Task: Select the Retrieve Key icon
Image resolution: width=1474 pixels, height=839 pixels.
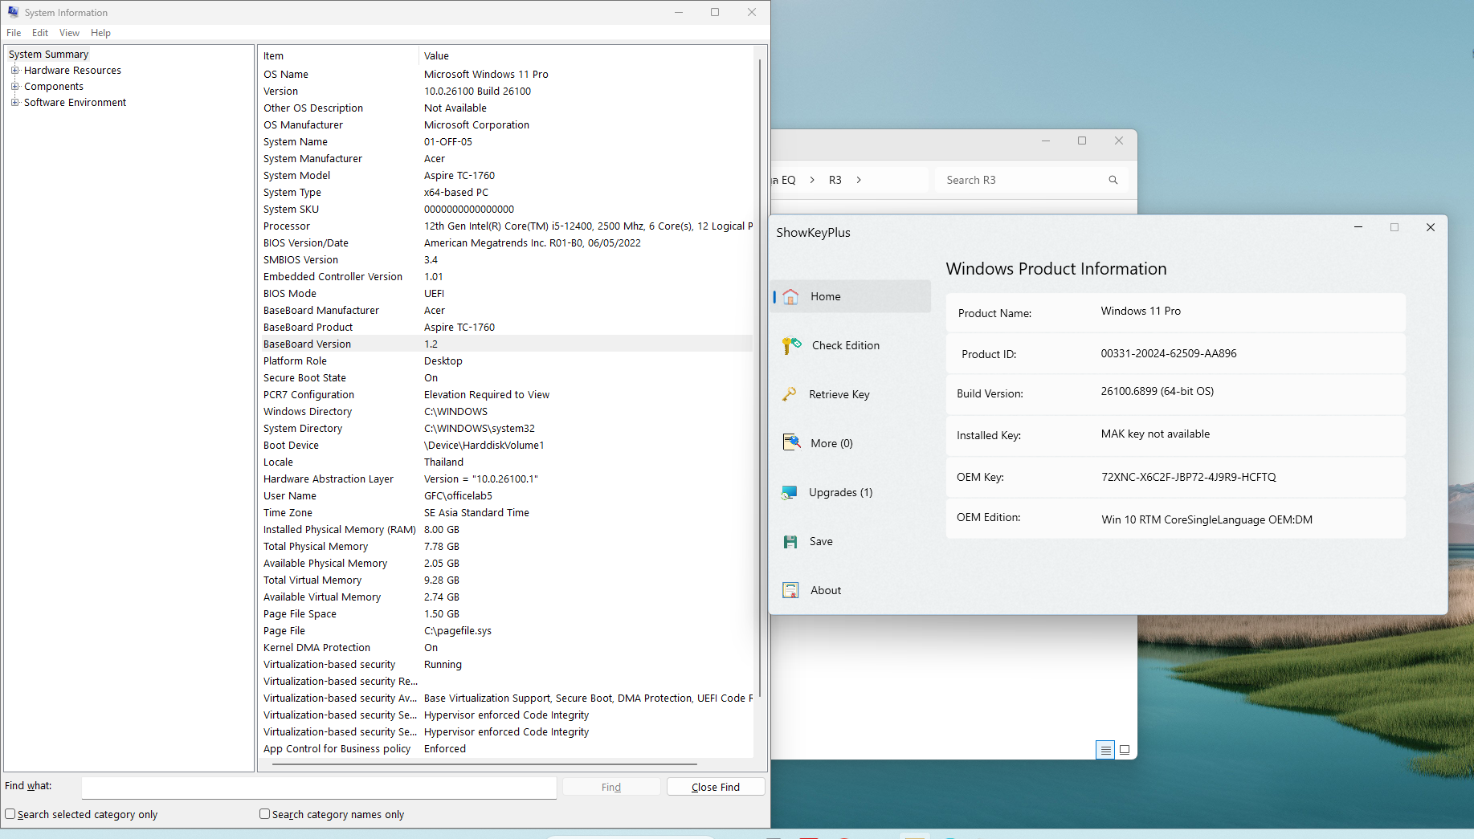Action: [790, 394]
